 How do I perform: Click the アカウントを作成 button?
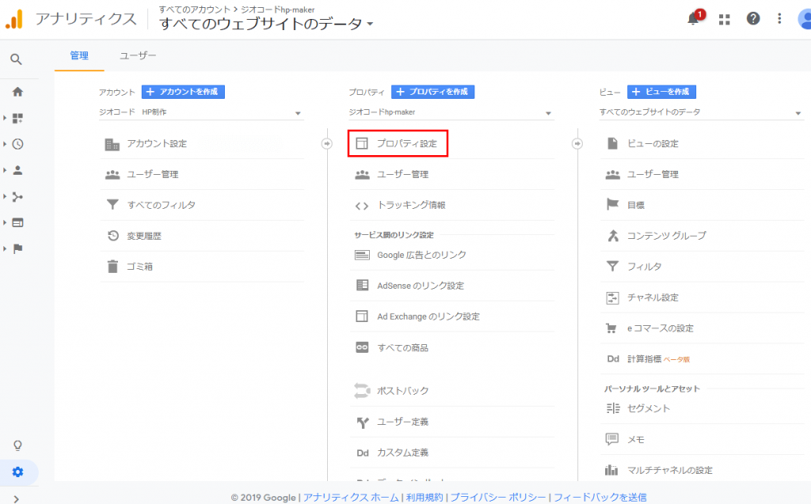click(183, 92)
